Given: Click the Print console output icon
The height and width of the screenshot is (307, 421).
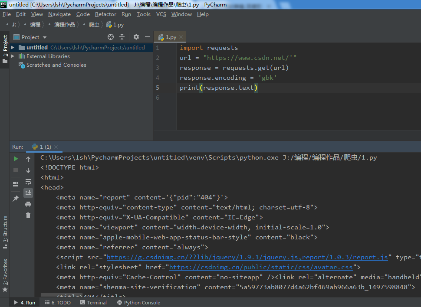Looking at the screenshot, I should (28, 205).
